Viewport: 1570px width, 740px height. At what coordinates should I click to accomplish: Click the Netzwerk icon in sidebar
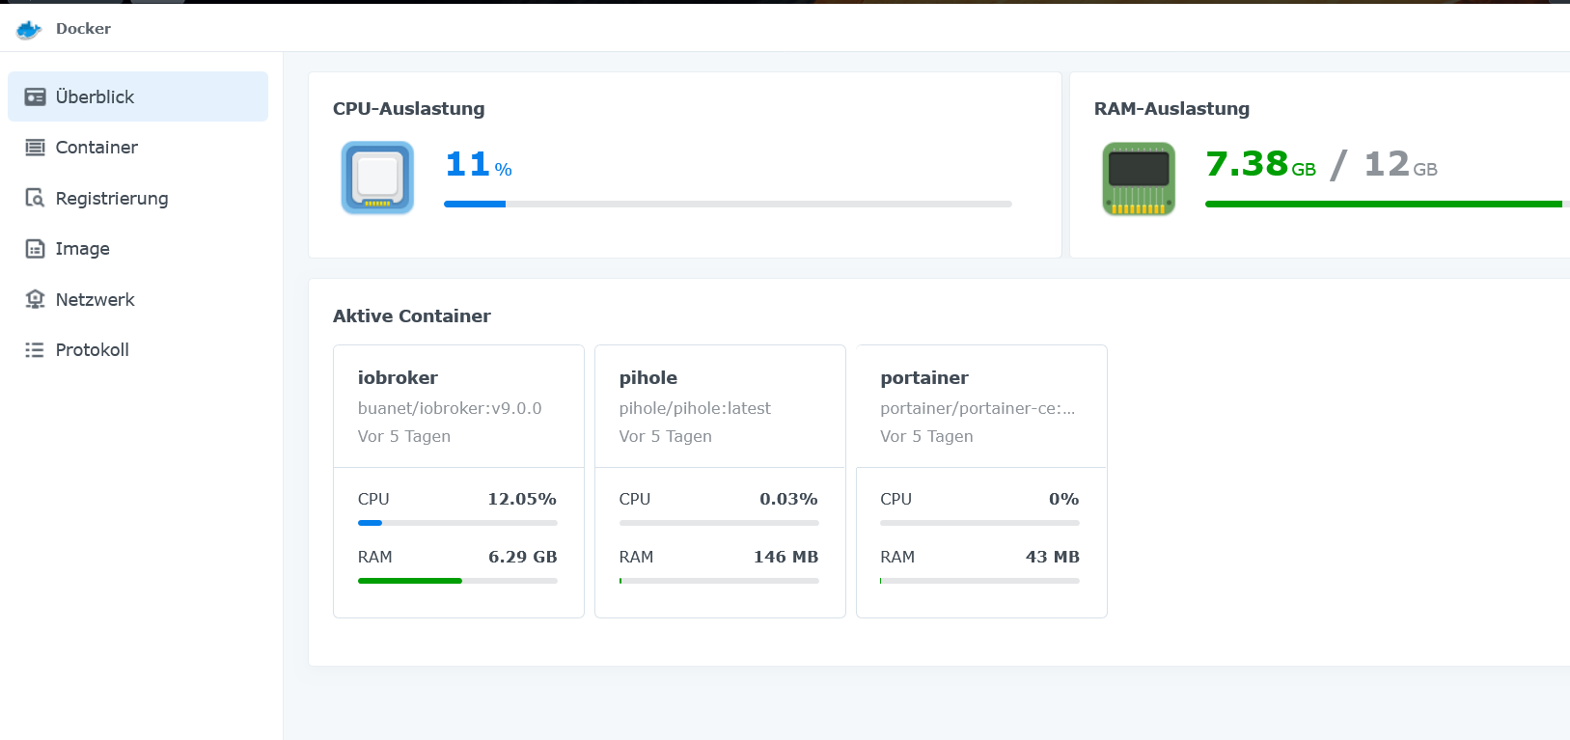pos(35,299)
